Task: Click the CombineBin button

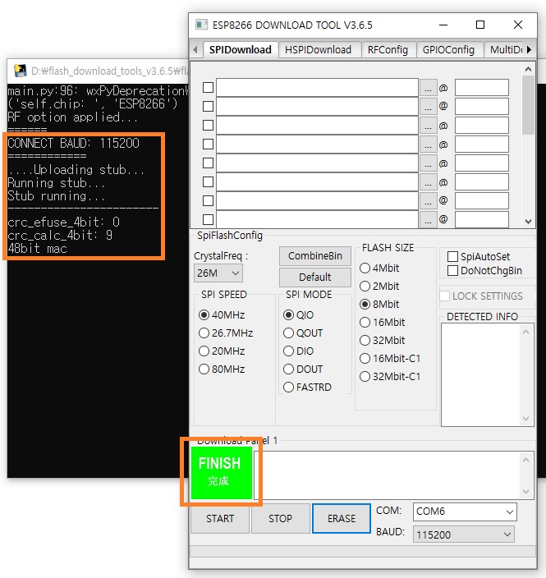Action: (x=314, y=256)
